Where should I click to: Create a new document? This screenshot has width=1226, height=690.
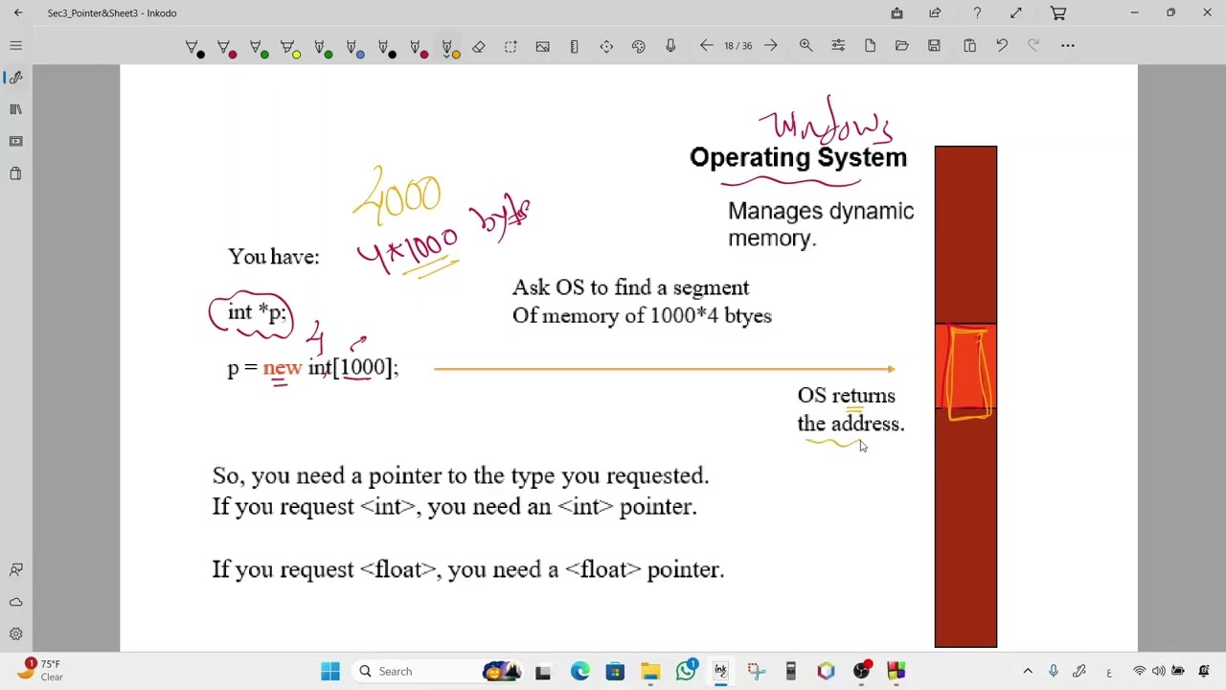tap(870, 46)
